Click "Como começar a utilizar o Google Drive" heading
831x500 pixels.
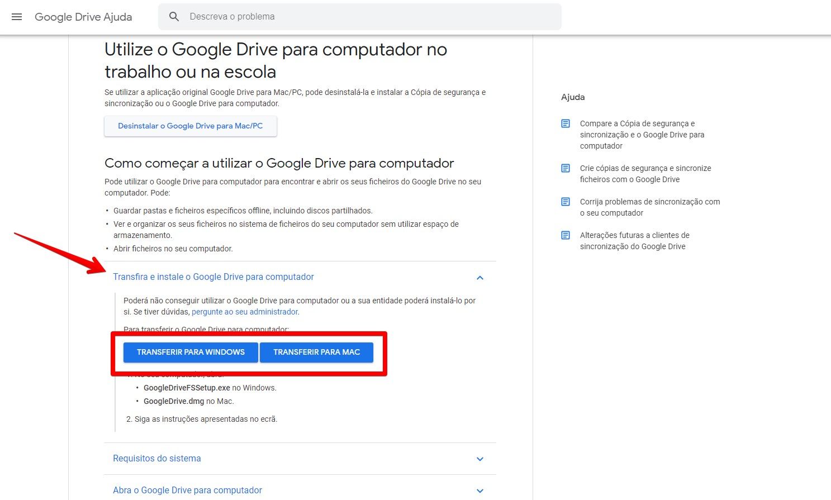point(279,163)
